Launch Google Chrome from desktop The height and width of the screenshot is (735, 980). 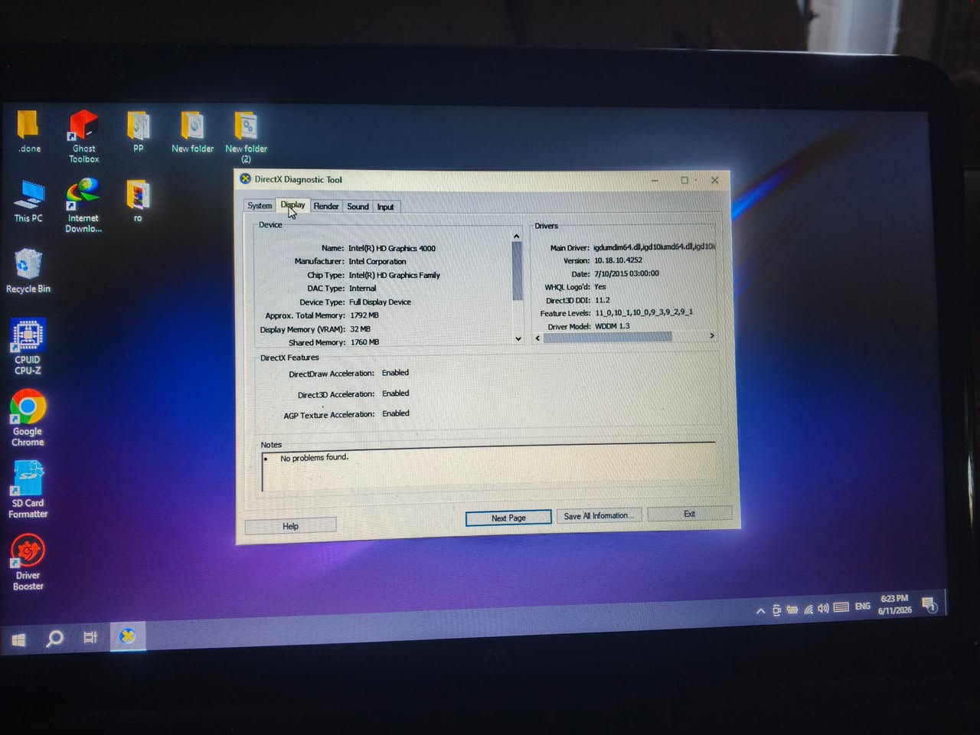click(x=28, y=419)
